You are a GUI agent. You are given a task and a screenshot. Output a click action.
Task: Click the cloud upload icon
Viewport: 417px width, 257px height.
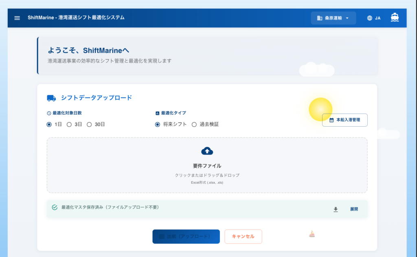click(207, 151)
